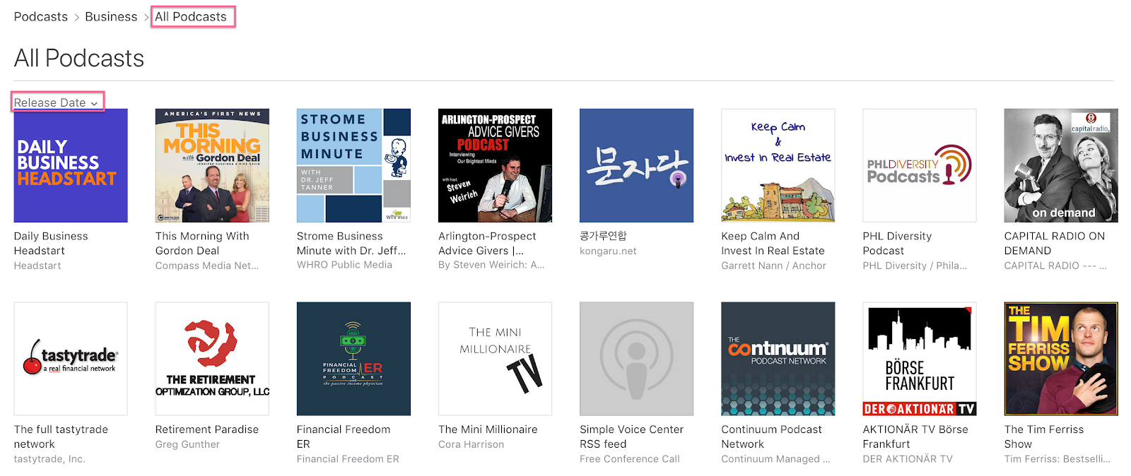Click the Headstart author name
Viewport: 1131px width, 476px height.
37,266
